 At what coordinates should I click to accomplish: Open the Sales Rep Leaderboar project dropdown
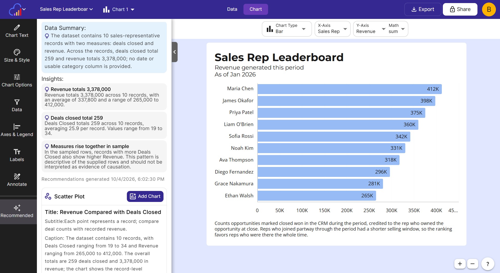[66, 9]
